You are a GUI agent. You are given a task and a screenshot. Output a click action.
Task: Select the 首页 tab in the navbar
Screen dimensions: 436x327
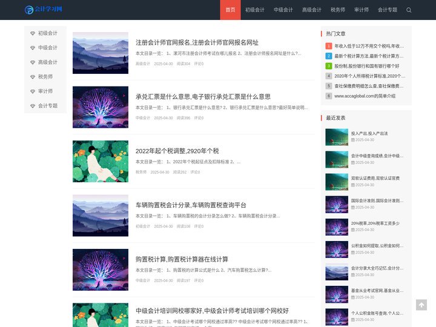click(x=230, y=10)
